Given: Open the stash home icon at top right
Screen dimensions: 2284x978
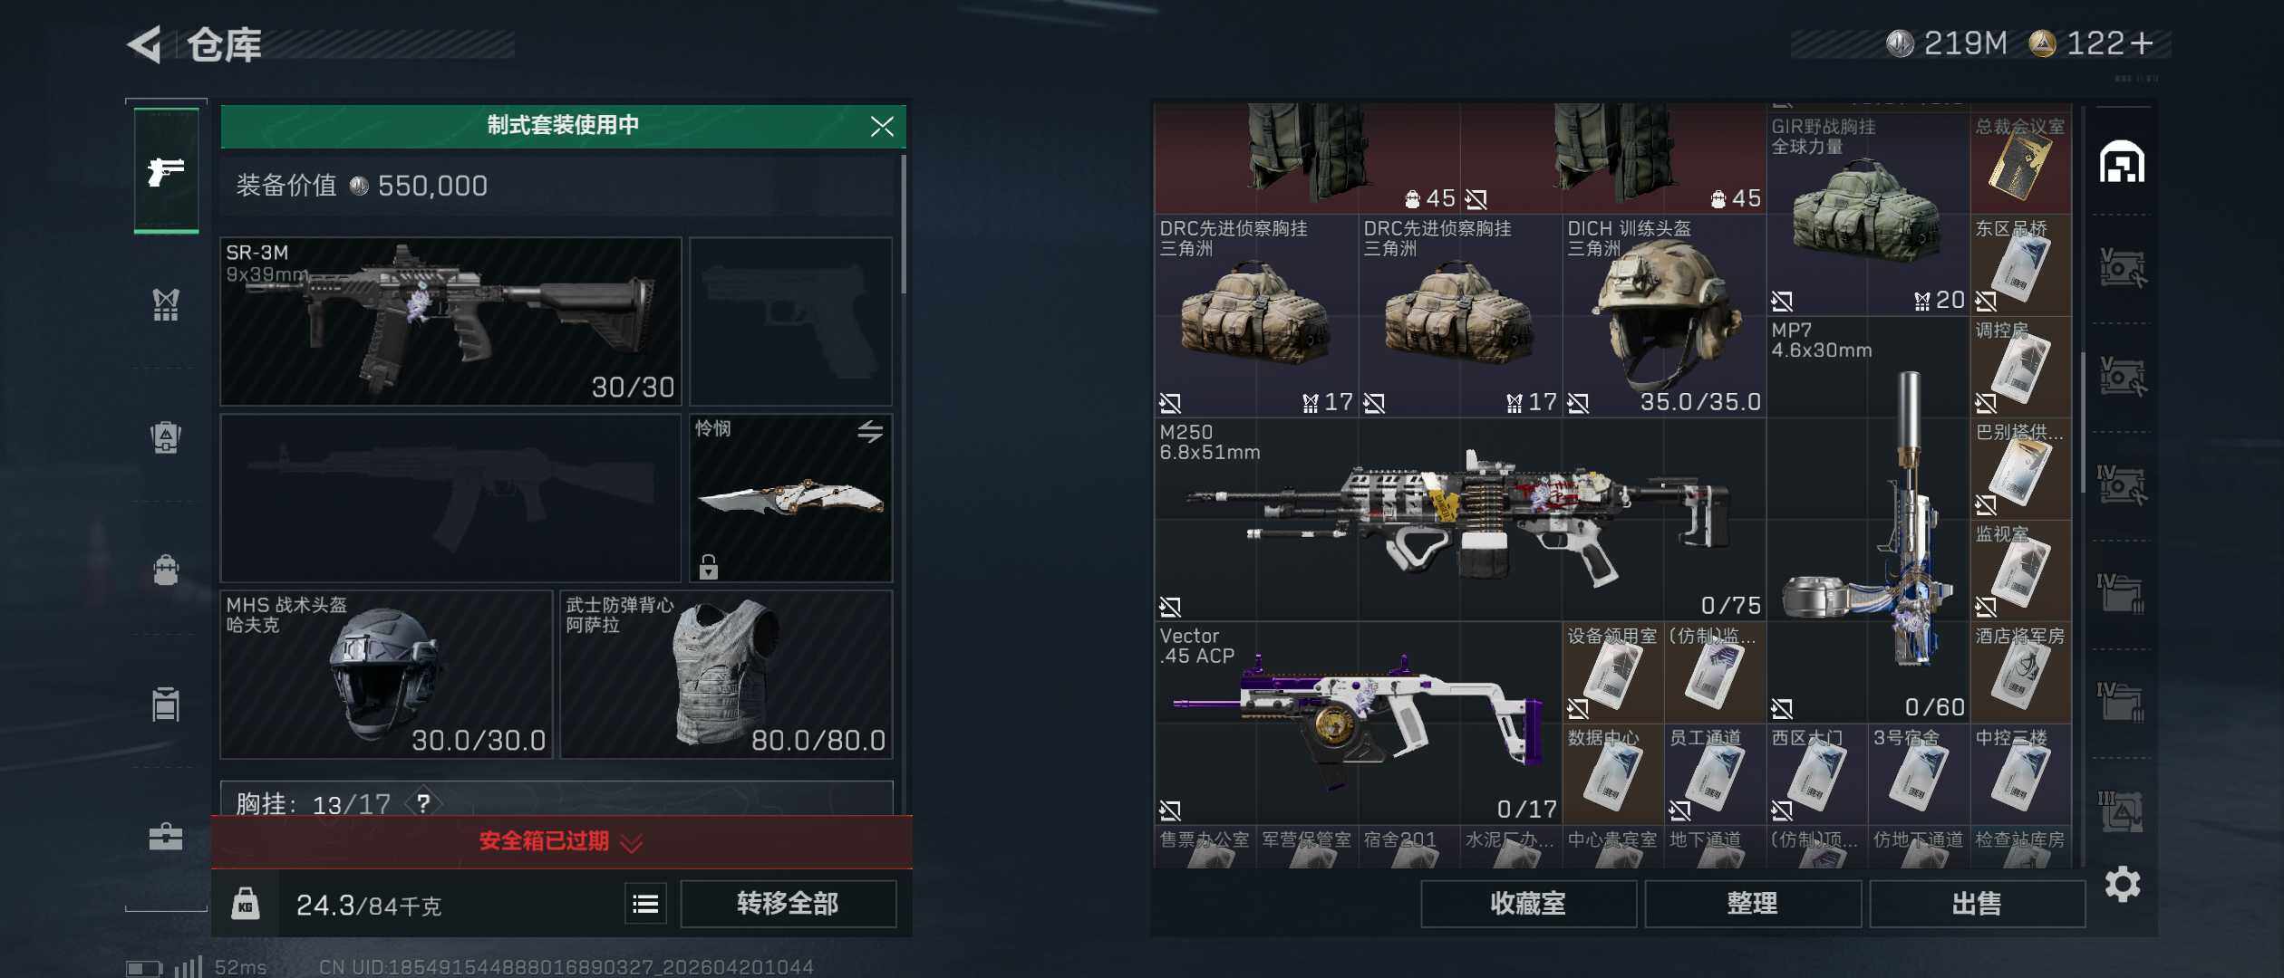Looking at the screenshot, I should coord(2122,163).
